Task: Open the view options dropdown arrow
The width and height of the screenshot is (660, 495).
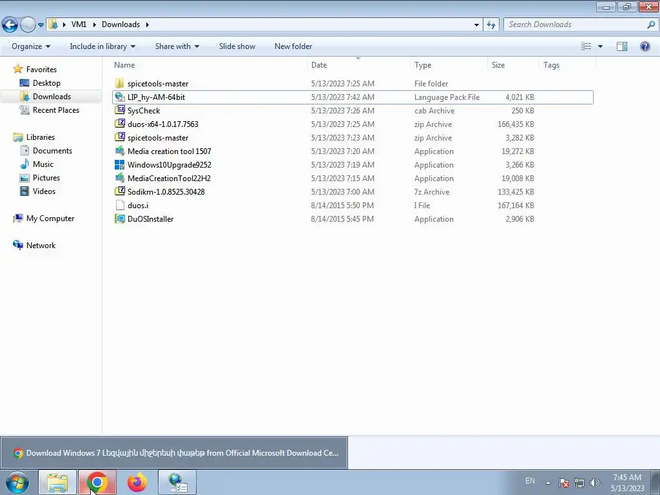Action: coord(600,46)
